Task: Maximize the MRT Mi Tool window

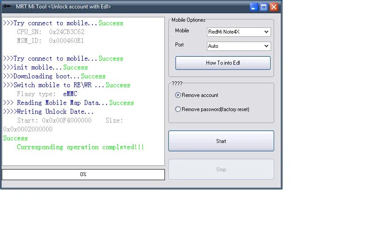Action: click(x=264, y=7)
